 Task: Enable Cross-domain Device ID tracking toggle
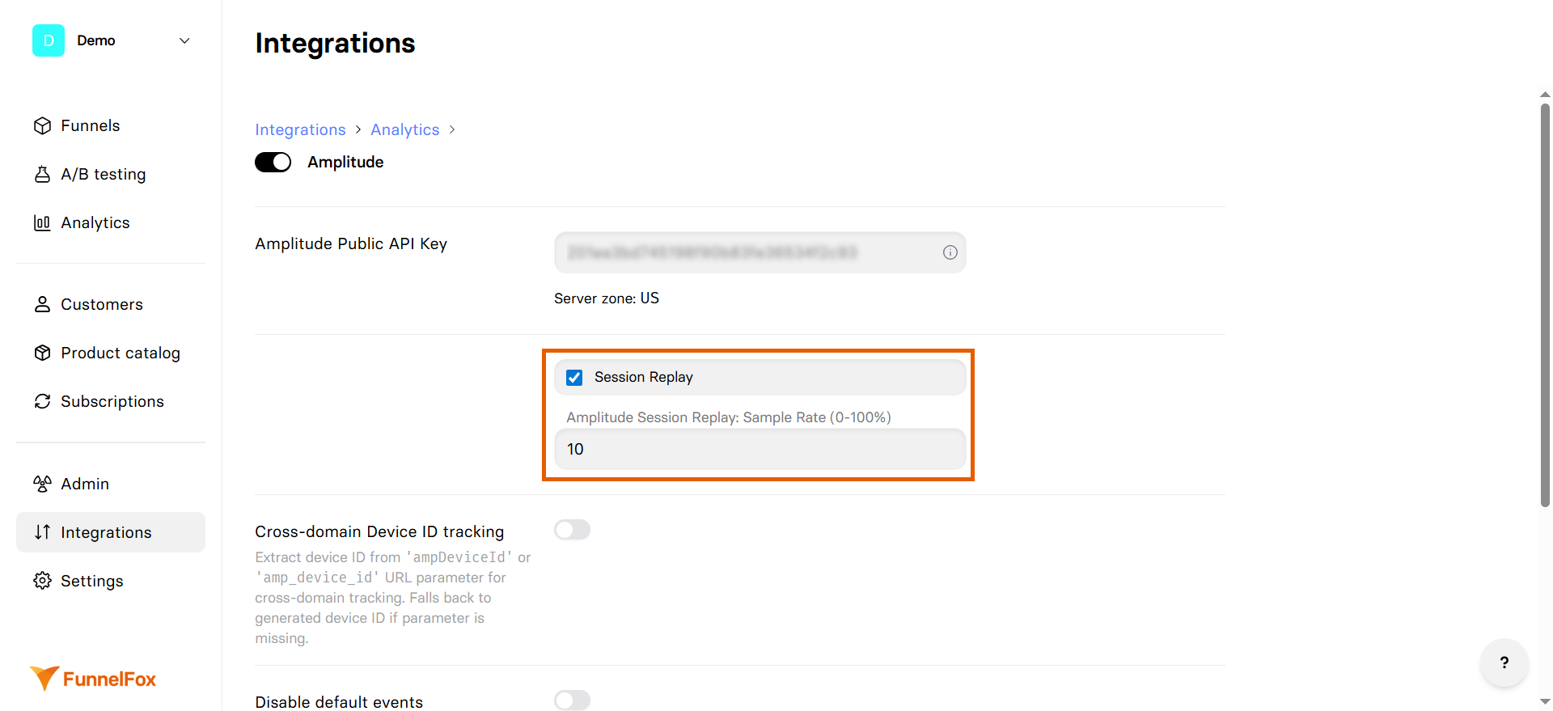click(573, 530)
